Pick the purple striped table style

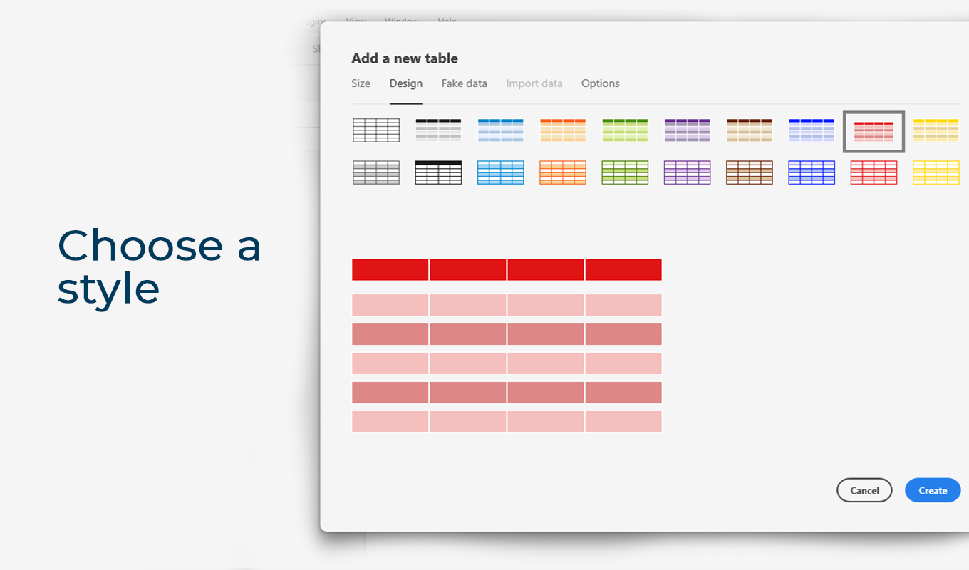tap(688, 130)
